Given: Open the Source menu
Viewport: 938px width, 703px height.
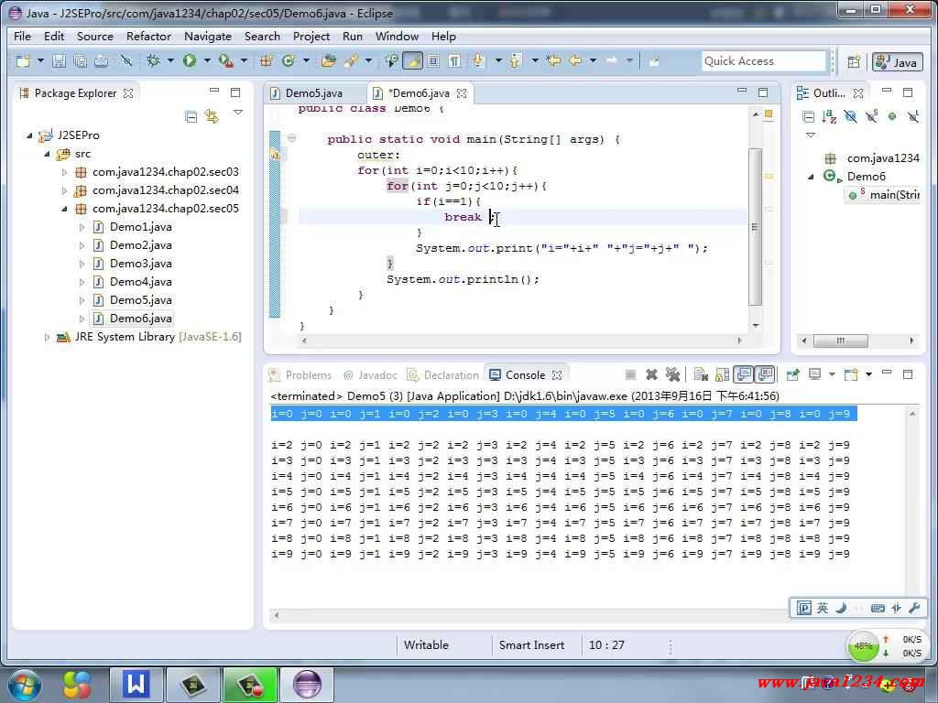Looking at the screenshot, I should (x=95, y=37).
